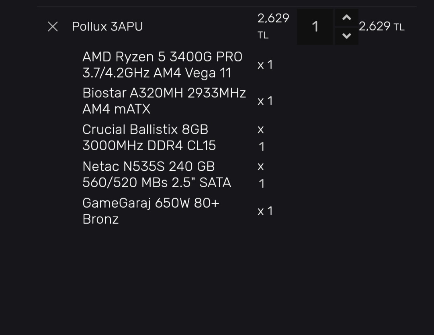Screen dimensions: 434x335
Task: Click the quantity input field
Action: (315, 27)
